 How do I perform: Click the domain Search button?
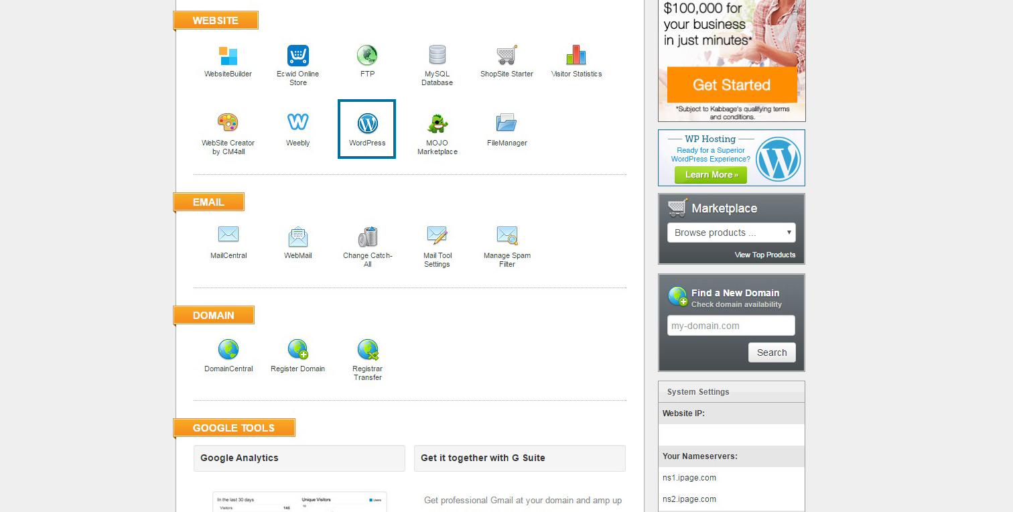pyautogui.click(x=772, y=353)
